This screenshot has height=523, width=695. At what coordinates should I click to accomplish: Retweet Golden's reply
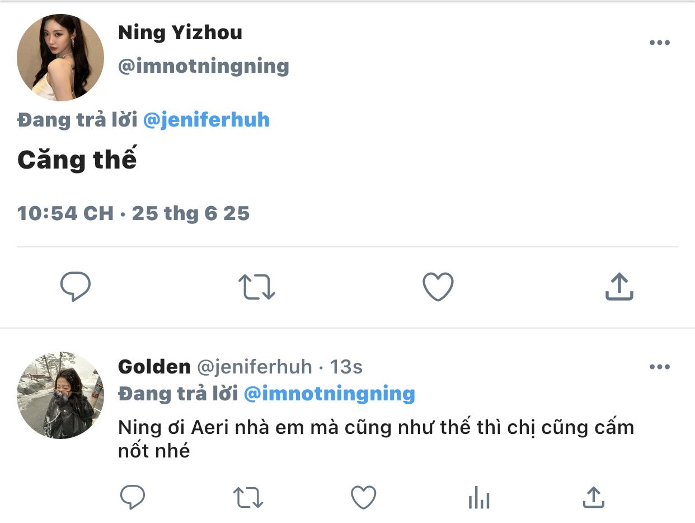(x=247, y=497)
